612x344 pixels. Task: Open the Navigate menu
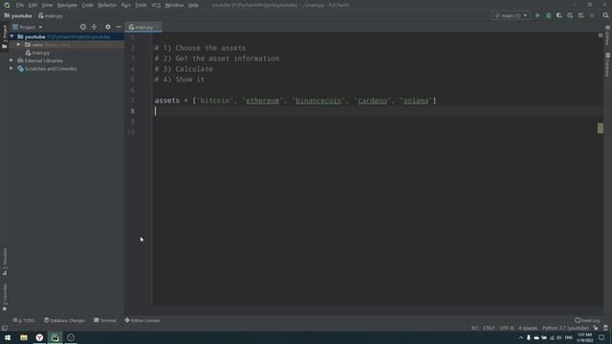pyautogui.click(x=67, y=5)
